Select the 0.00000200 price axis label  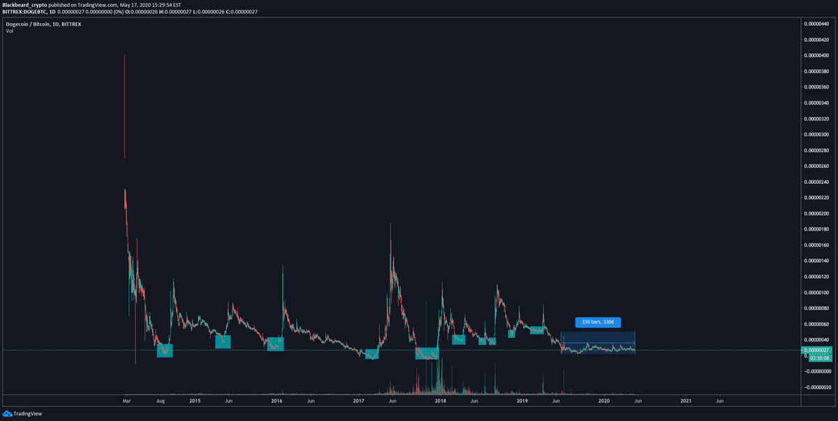tap(816, 213)
